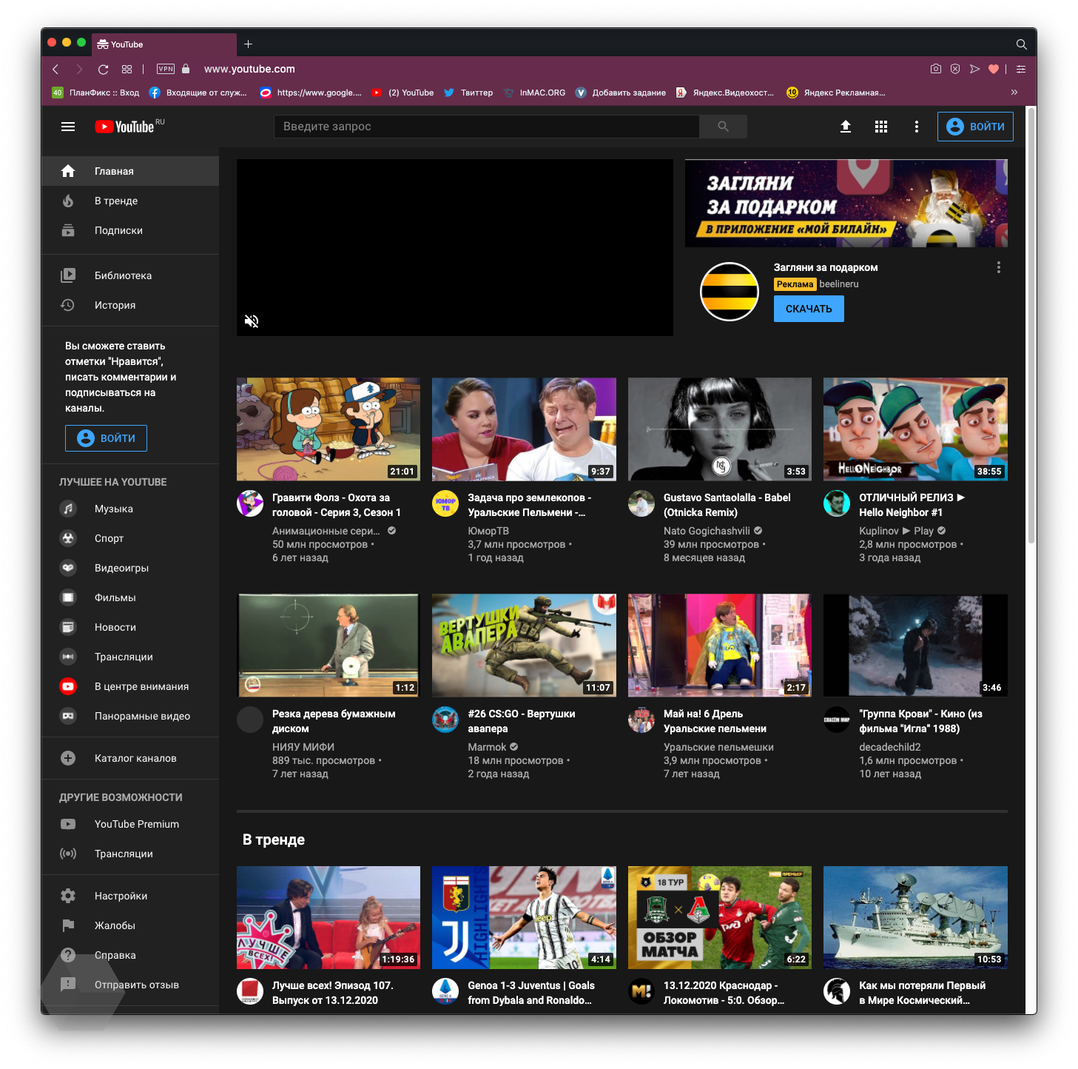Image resolution: width=1078 pixels, height=1069 pixels.
Task: Open the CS:GO Вертушки авапера thumbnail
Action: click(x=524, y=646)
